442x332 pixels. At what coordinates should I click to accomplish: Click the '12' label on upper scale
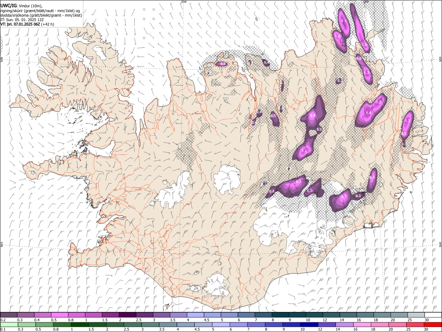tap(325, 320)
